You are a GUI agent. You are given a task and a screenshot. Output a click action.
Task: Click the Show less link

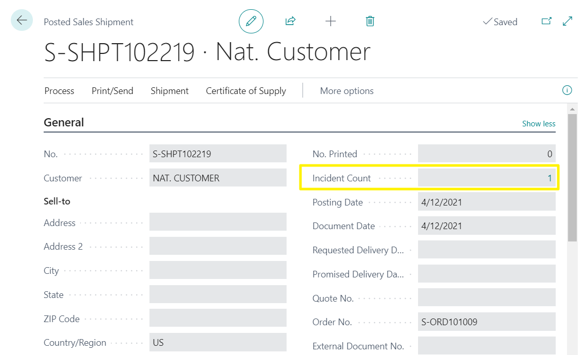coord(538,124)
